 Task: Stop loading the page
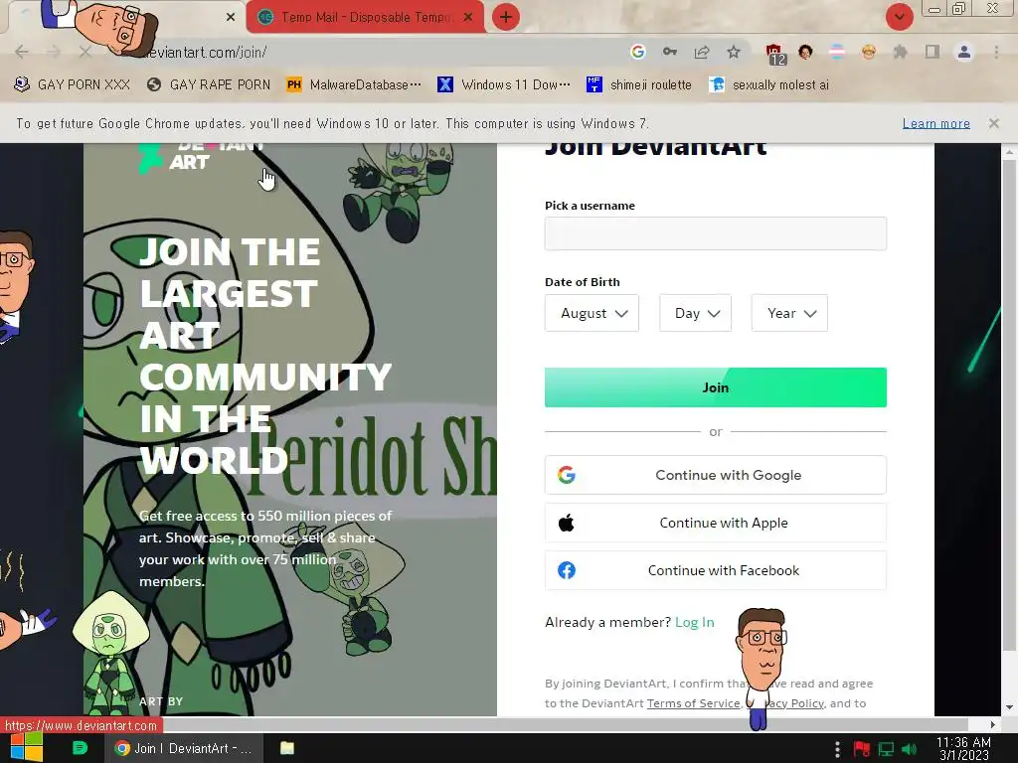click(85, 52)
